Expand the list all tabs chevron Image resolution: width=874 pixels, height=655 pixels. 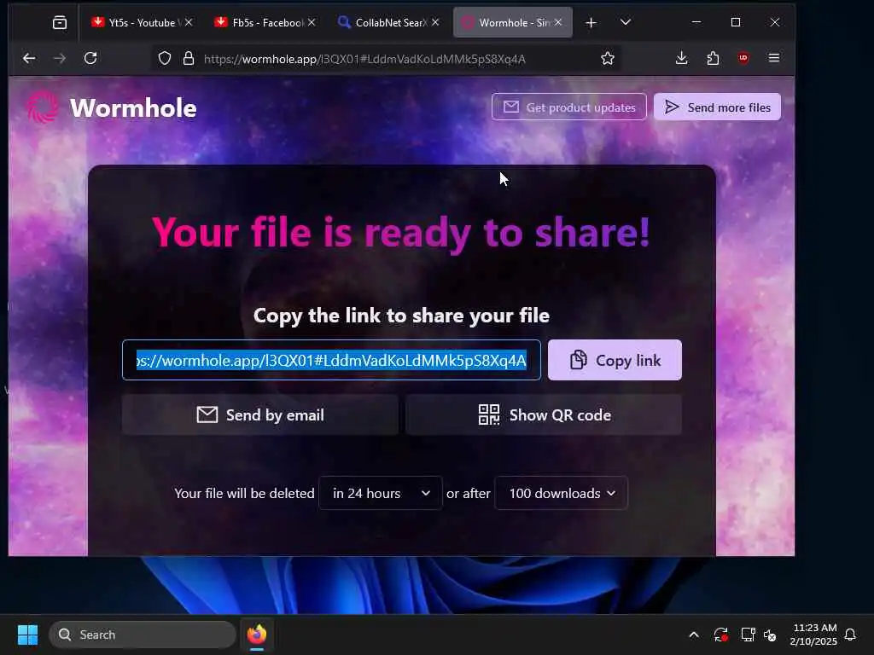(x=626, y=22)
